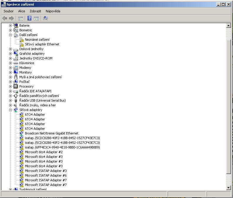
Task: Click the scrollbar down arrow
Action: click(x=229, y=187)
